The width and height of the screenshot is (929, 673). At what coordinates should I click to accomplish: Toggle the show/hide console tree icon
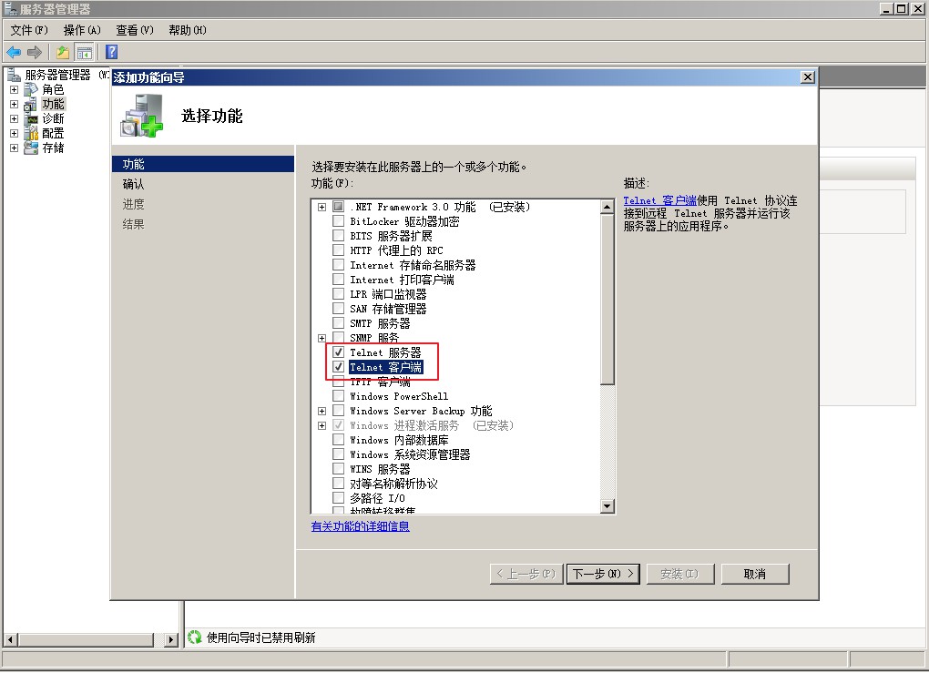pos(84,52)
